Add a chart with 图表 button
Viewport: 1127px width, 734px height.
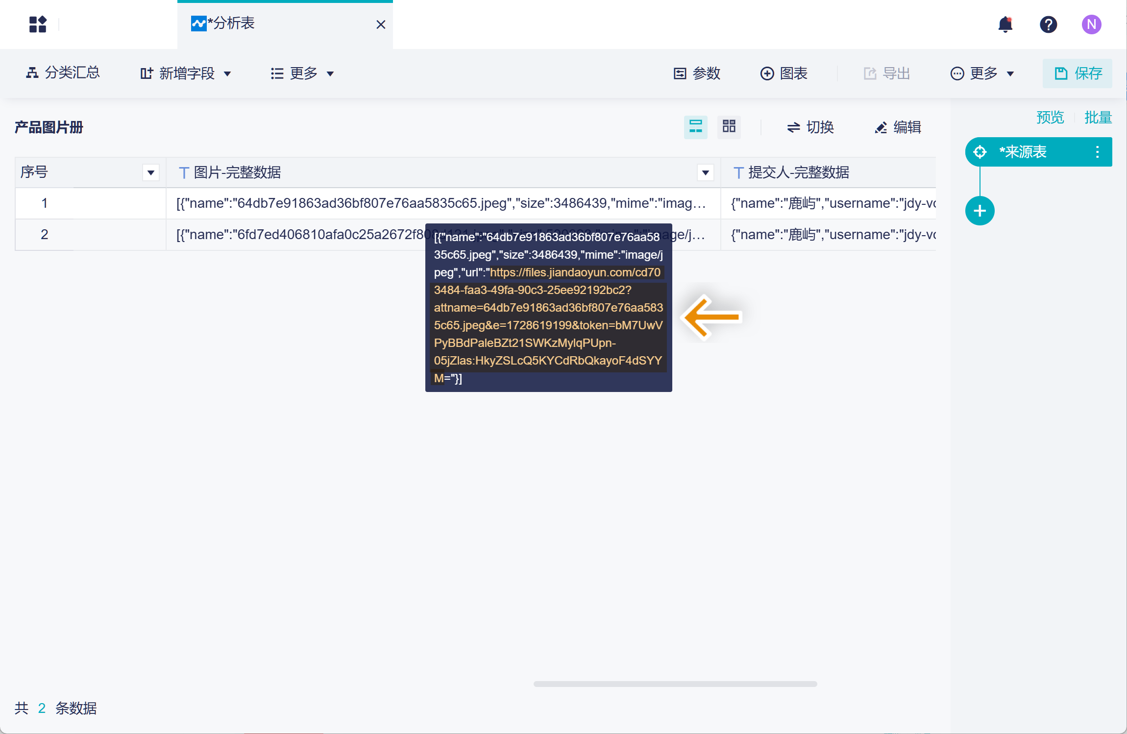coord(784,73)
